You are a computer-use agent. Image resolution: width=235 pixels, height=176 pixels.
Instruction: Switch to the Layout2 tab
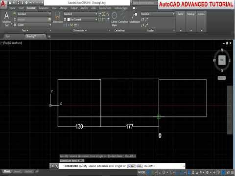click(28, 171)
